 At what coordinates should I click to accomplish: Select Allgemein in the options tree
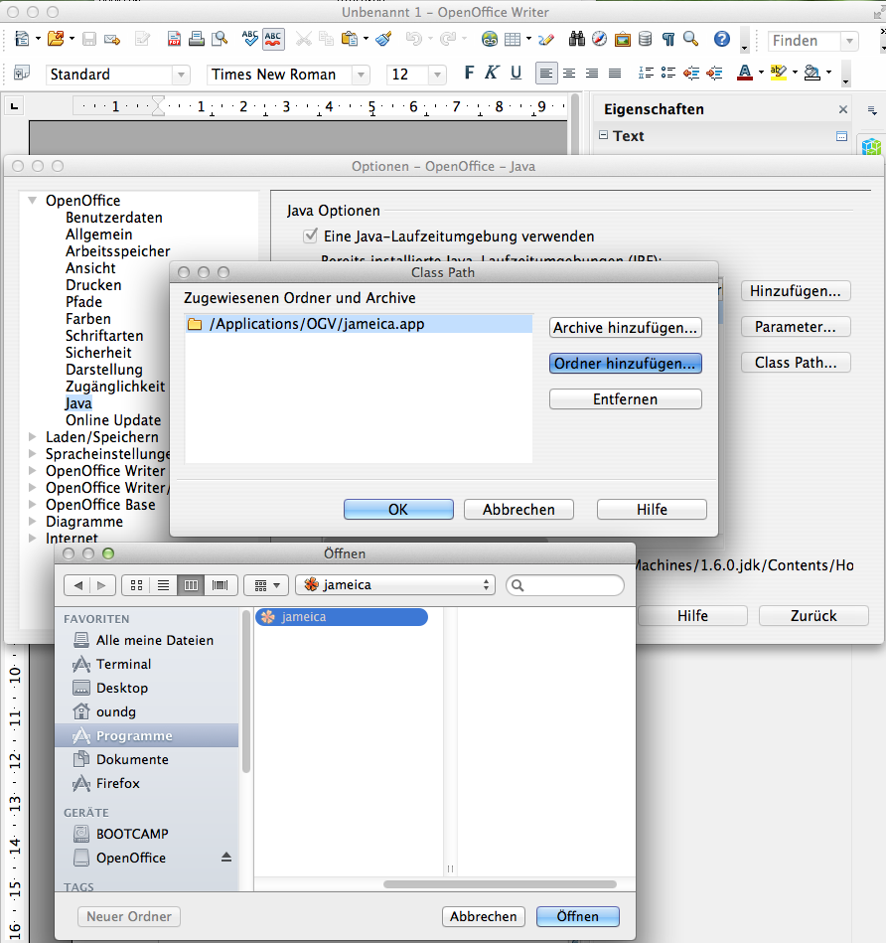click(98, 234)
